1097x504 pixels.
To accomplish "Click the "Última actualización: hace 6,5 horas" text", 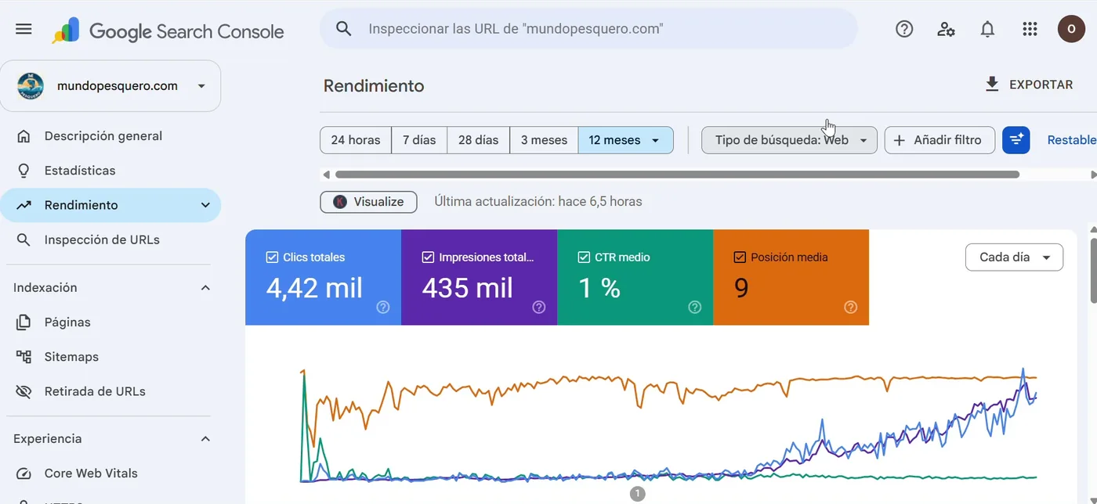I will click(538, 202).
